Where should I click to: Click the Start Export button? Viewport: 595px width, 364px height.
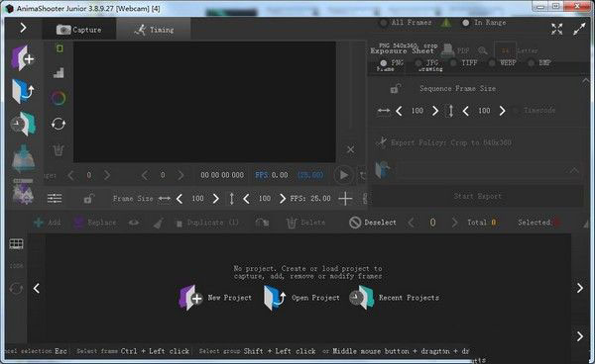478,196
